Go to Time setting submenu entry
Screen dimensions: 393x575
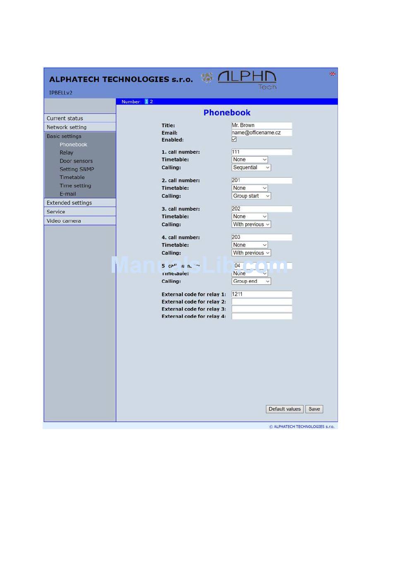[75, 186]
